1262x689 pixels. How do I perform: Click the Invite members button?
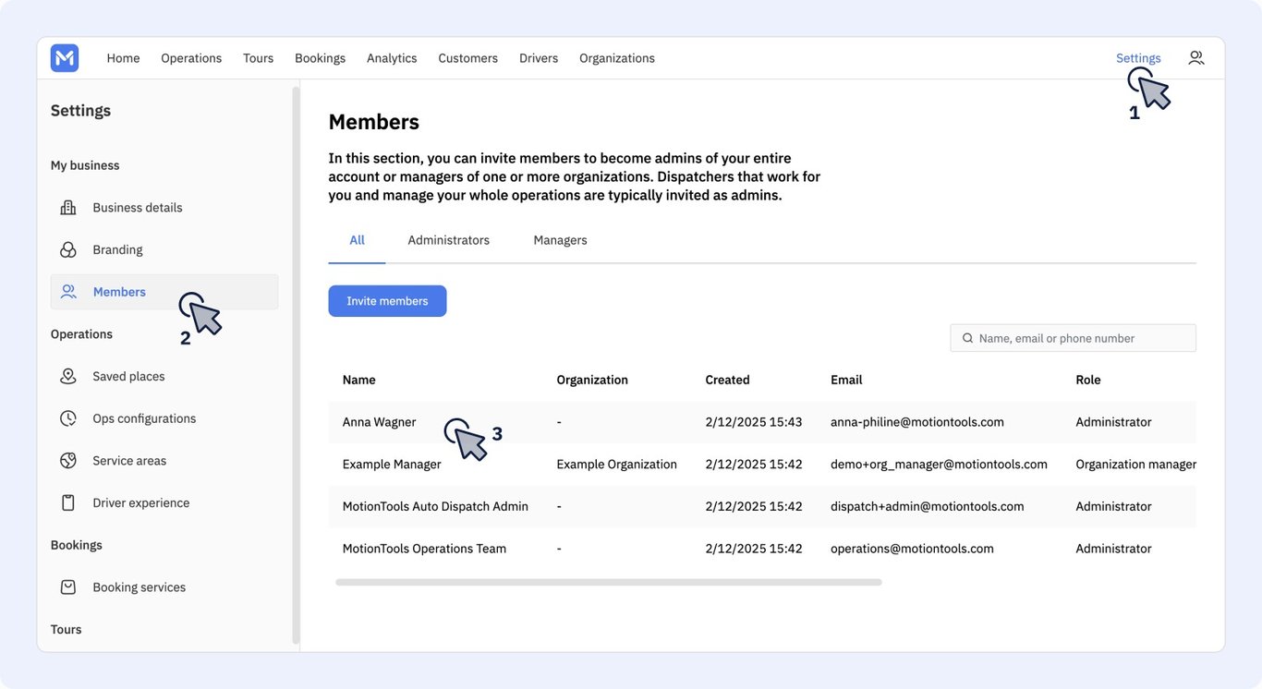387,301
